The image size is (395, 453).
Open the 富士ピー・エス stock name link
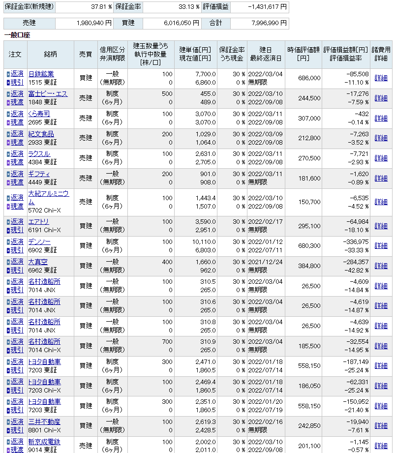(x=48, y=93)
